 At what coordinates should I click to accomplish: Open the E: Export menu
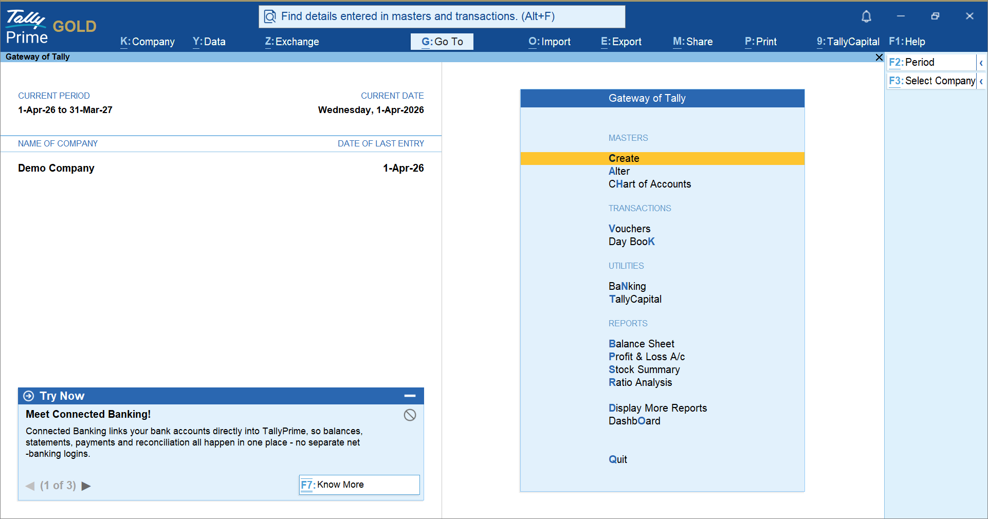pos(621,42)
